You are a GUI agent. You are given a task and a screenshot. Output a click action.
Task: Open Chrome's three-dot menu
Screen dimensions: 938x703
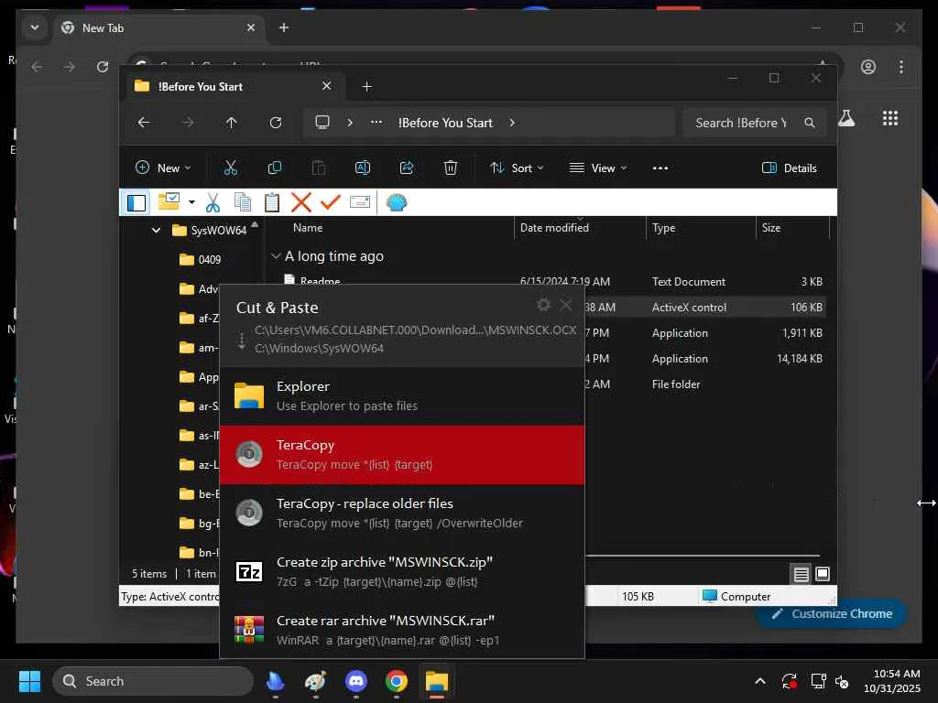901,67
